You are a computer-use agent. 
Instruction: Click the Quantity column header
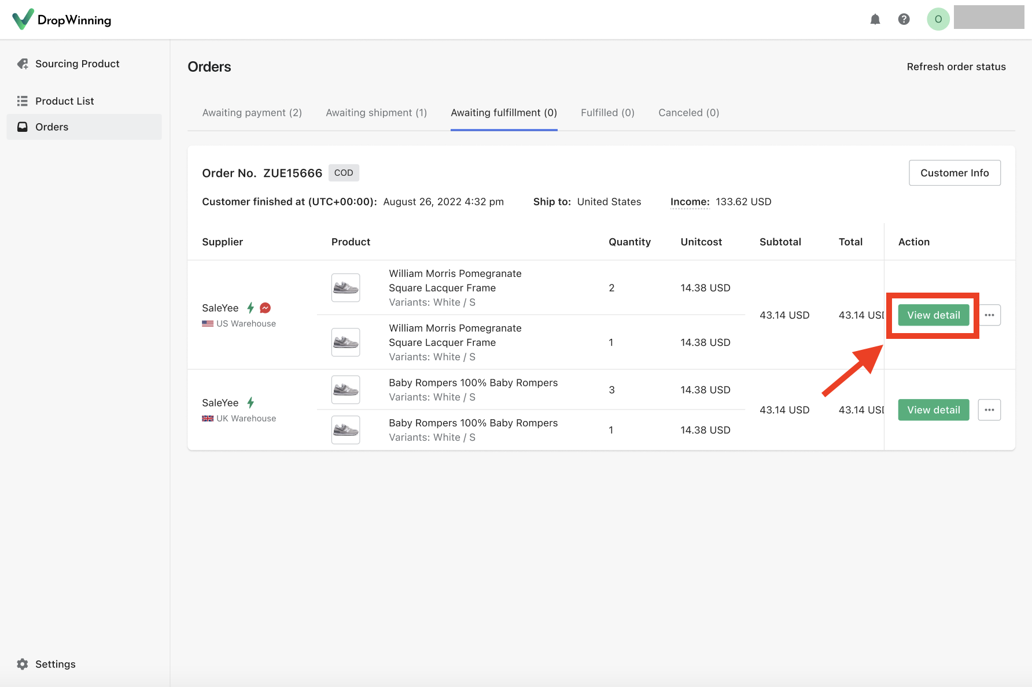click(x=629, y=242)
